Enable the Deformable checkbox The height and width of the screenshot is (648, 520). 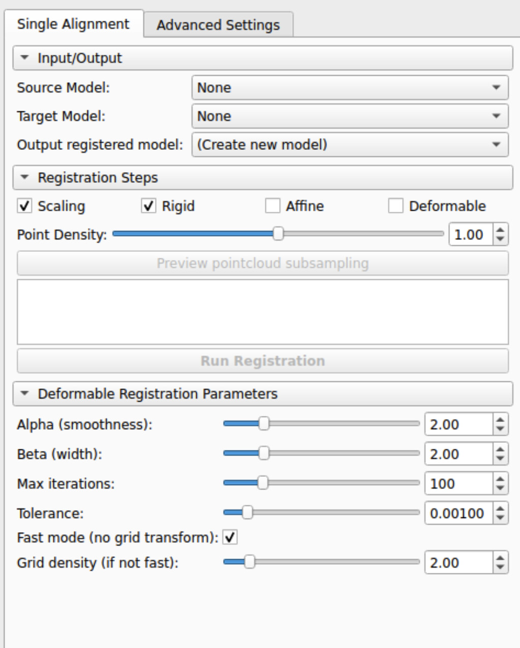point(395,206)
